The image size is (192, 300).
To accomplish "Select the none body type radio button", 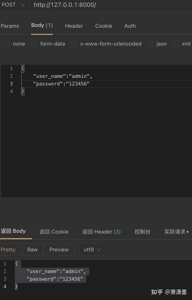I will (7, 44).
